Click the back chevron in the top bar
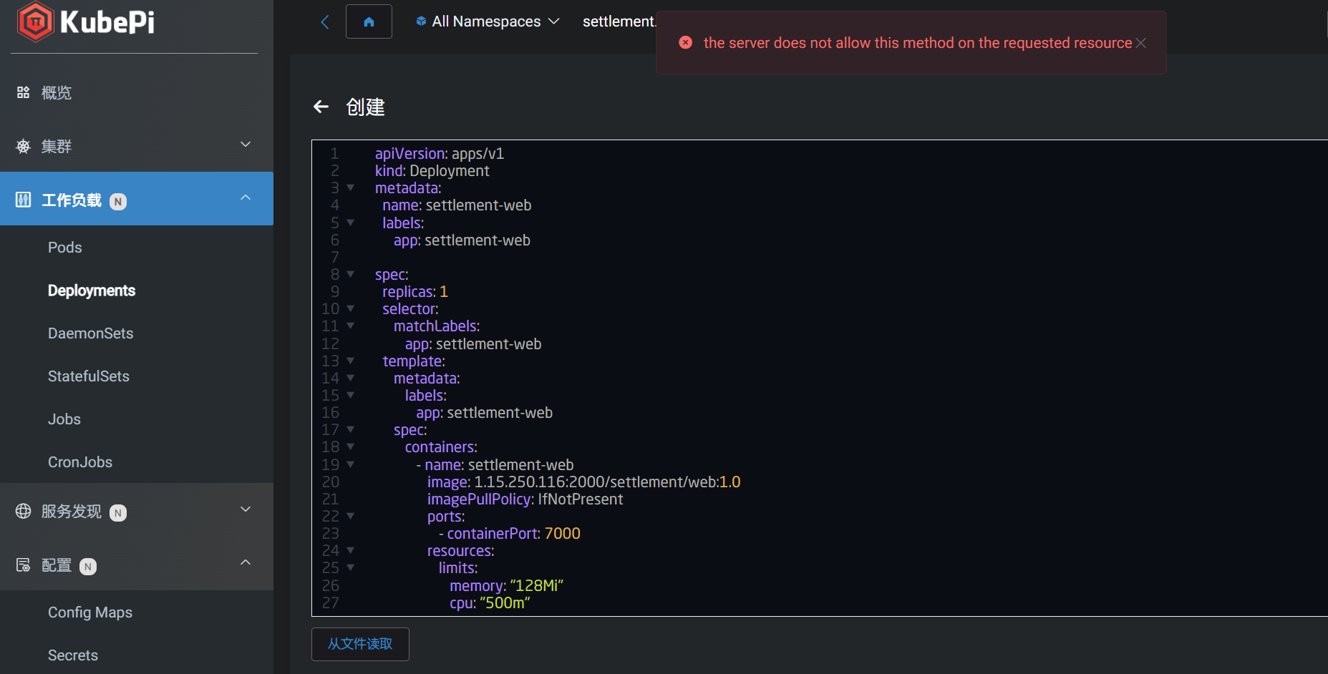 (x=324, y=21)
